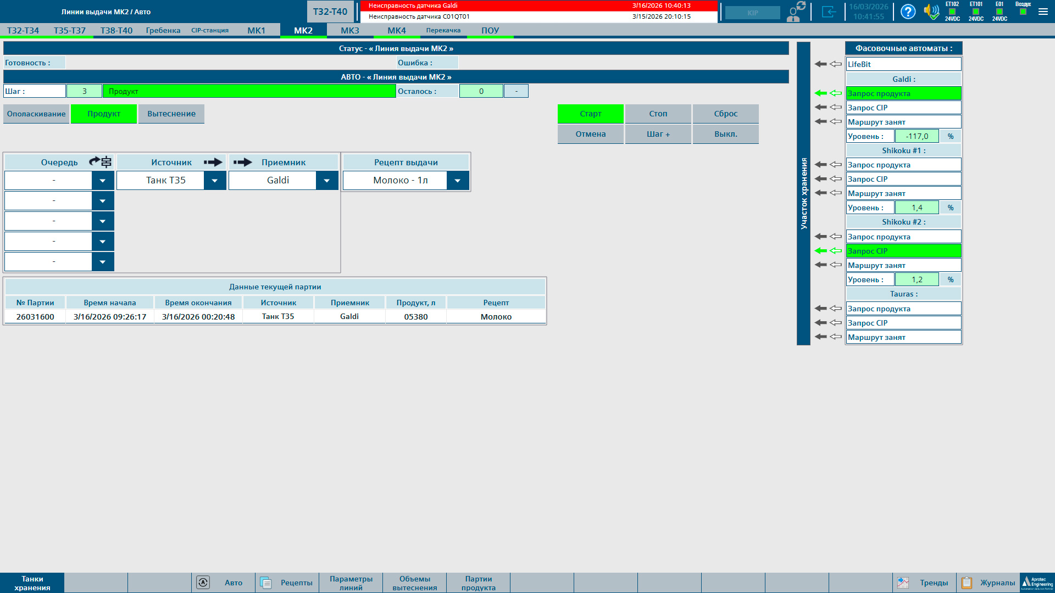The height and width of the screenshot is (593, 1055).
Task: Open the Гребенка tab
Action: click(x=163, y=30)
